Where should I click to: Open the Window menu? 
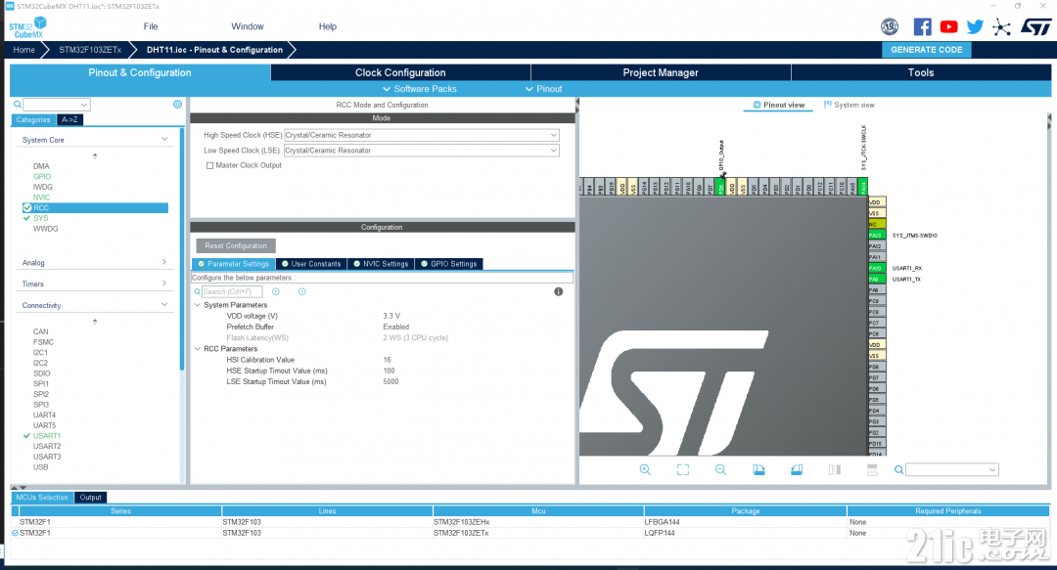[x=248, y=26]
